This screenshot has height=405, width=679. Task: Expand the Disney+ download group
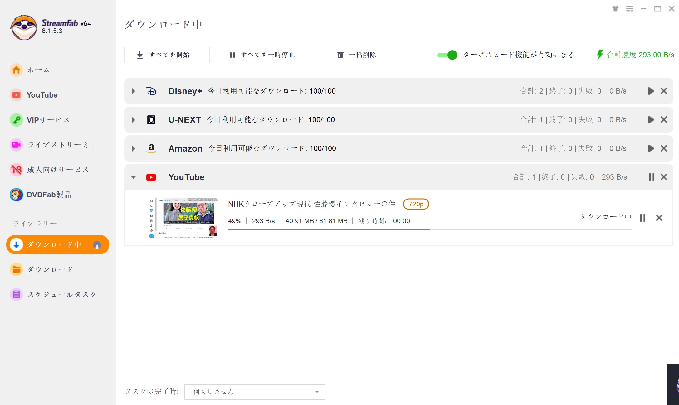pos(134,91)
